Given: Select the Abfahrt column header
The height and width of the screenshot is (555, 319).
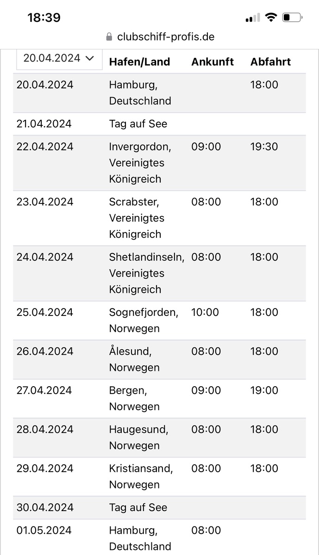Looking at the screenshot, I should tap(271, 62).
